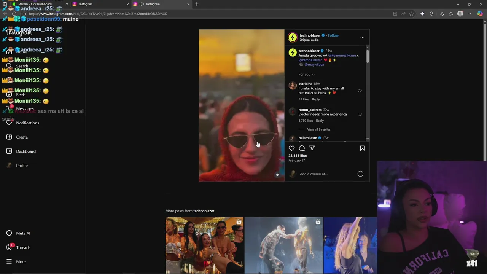Open Create in the Instagram sidebar
The image size is (487, 274).
(x=17, y=137)
